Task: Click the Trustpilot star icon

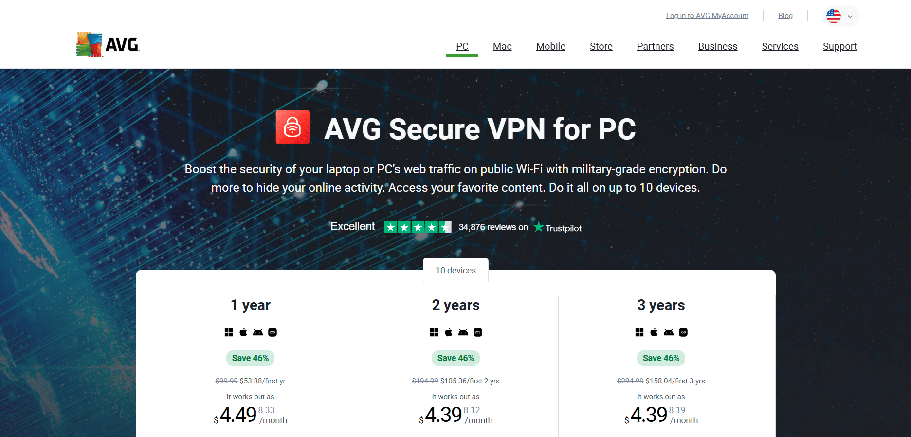Action: click(x=538, y=227)
